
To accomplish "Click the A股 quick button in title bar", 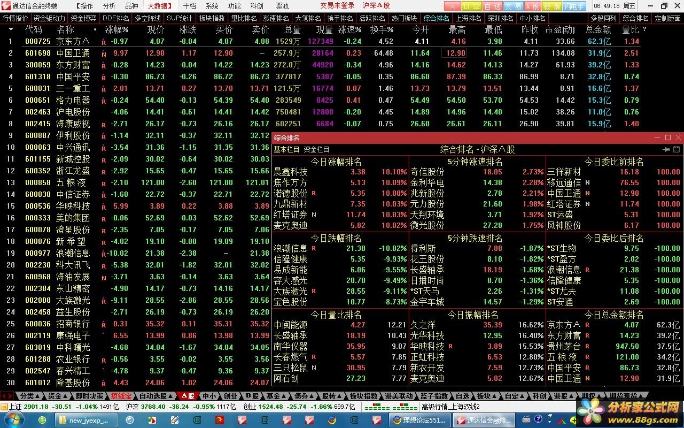I will pyautogui.click(x=532, y=6).
